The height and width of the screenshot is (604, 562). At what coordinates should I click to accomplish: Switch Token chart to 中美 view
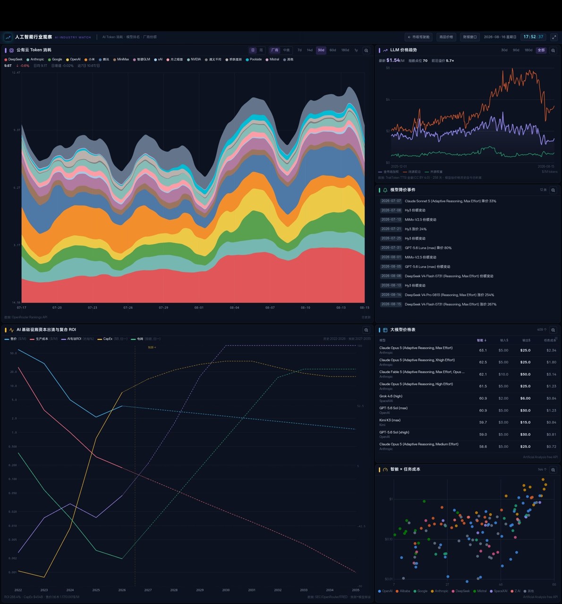click(x=286, y=50)
